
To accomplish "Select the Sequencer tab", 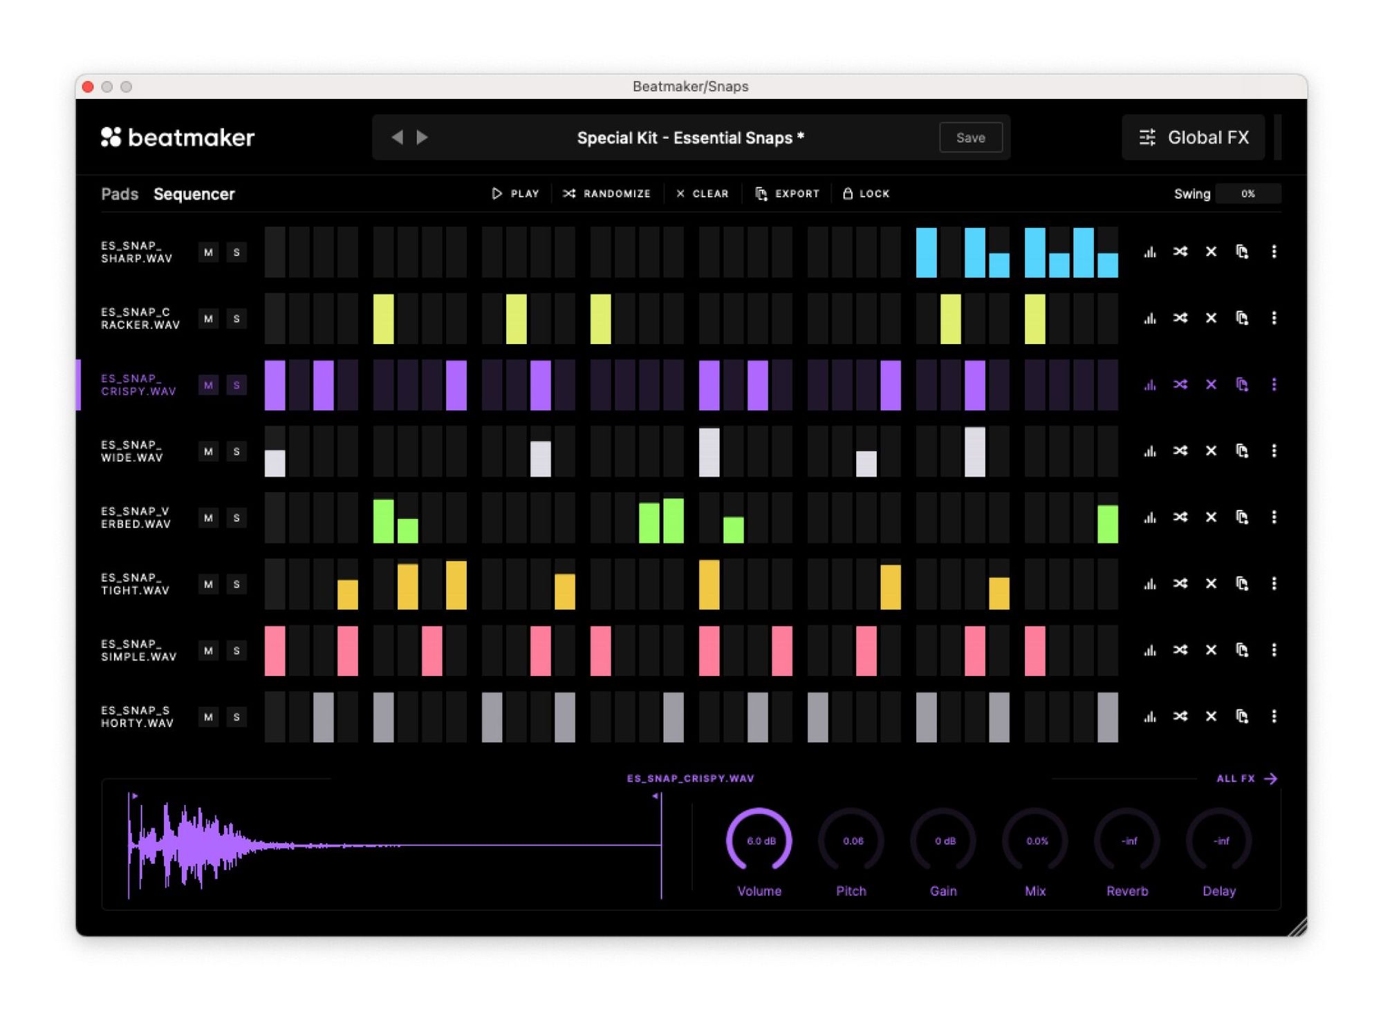I will click(194, 194).
